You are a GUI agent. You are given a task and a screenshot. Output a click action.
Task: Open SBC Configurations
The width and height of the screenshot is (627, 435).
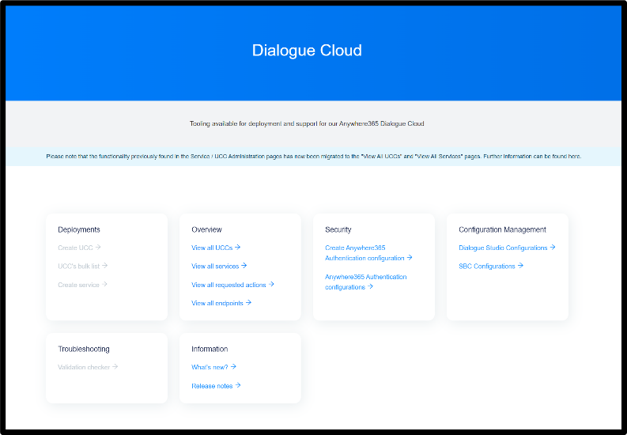[491, 267]
